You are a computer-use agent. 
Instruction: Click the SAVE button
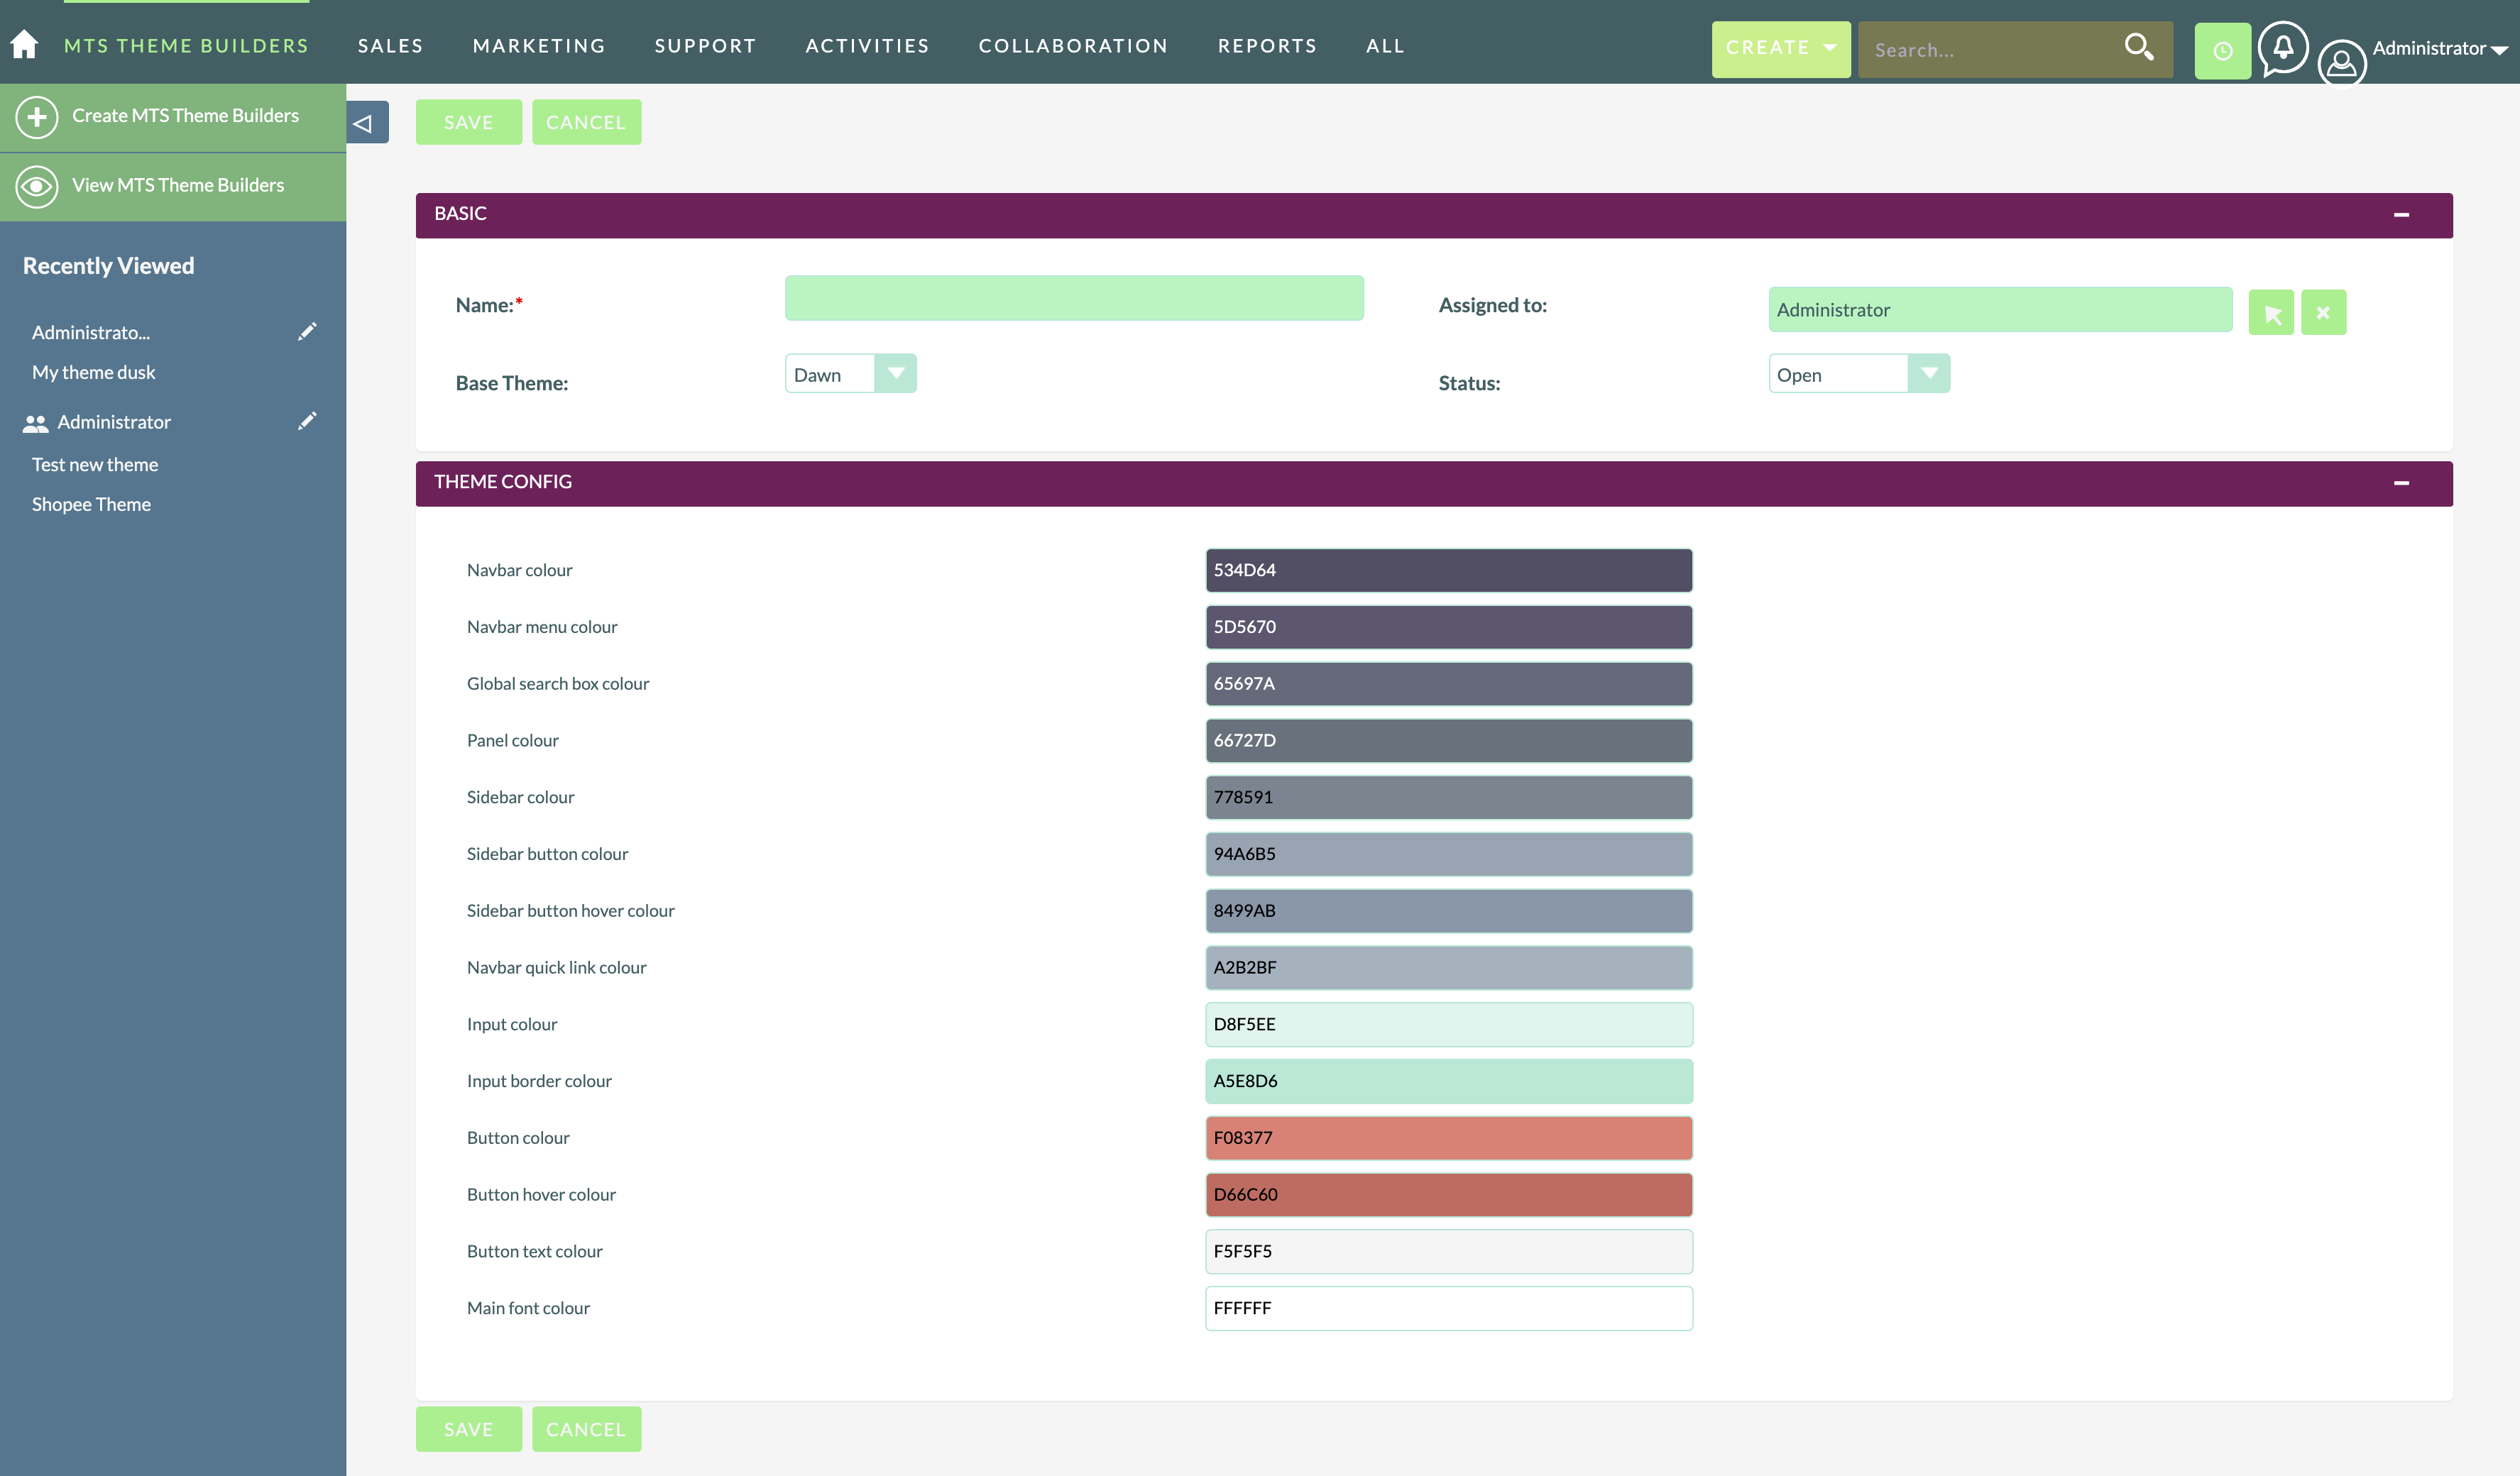coord(469,121)
